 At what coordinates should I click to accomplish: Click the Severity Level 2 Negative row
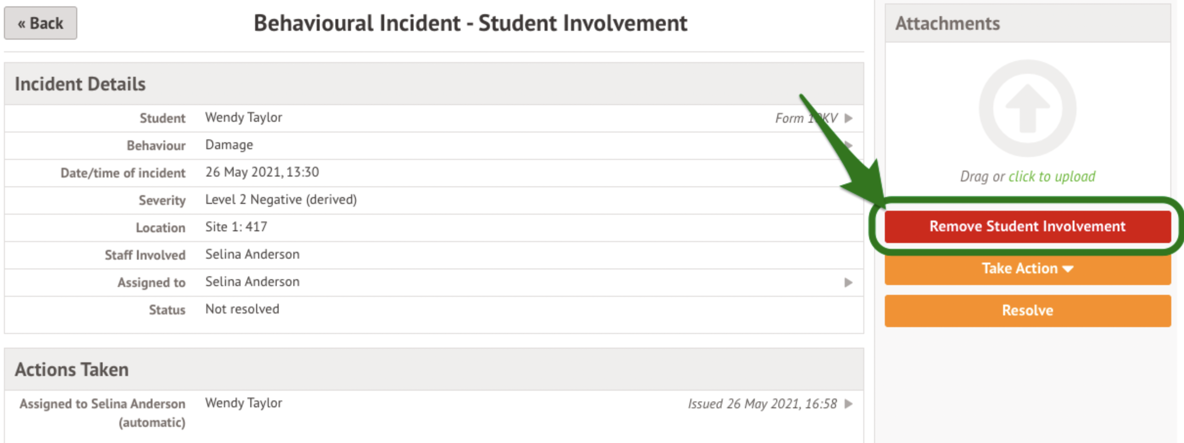click(x=281, y=200)
